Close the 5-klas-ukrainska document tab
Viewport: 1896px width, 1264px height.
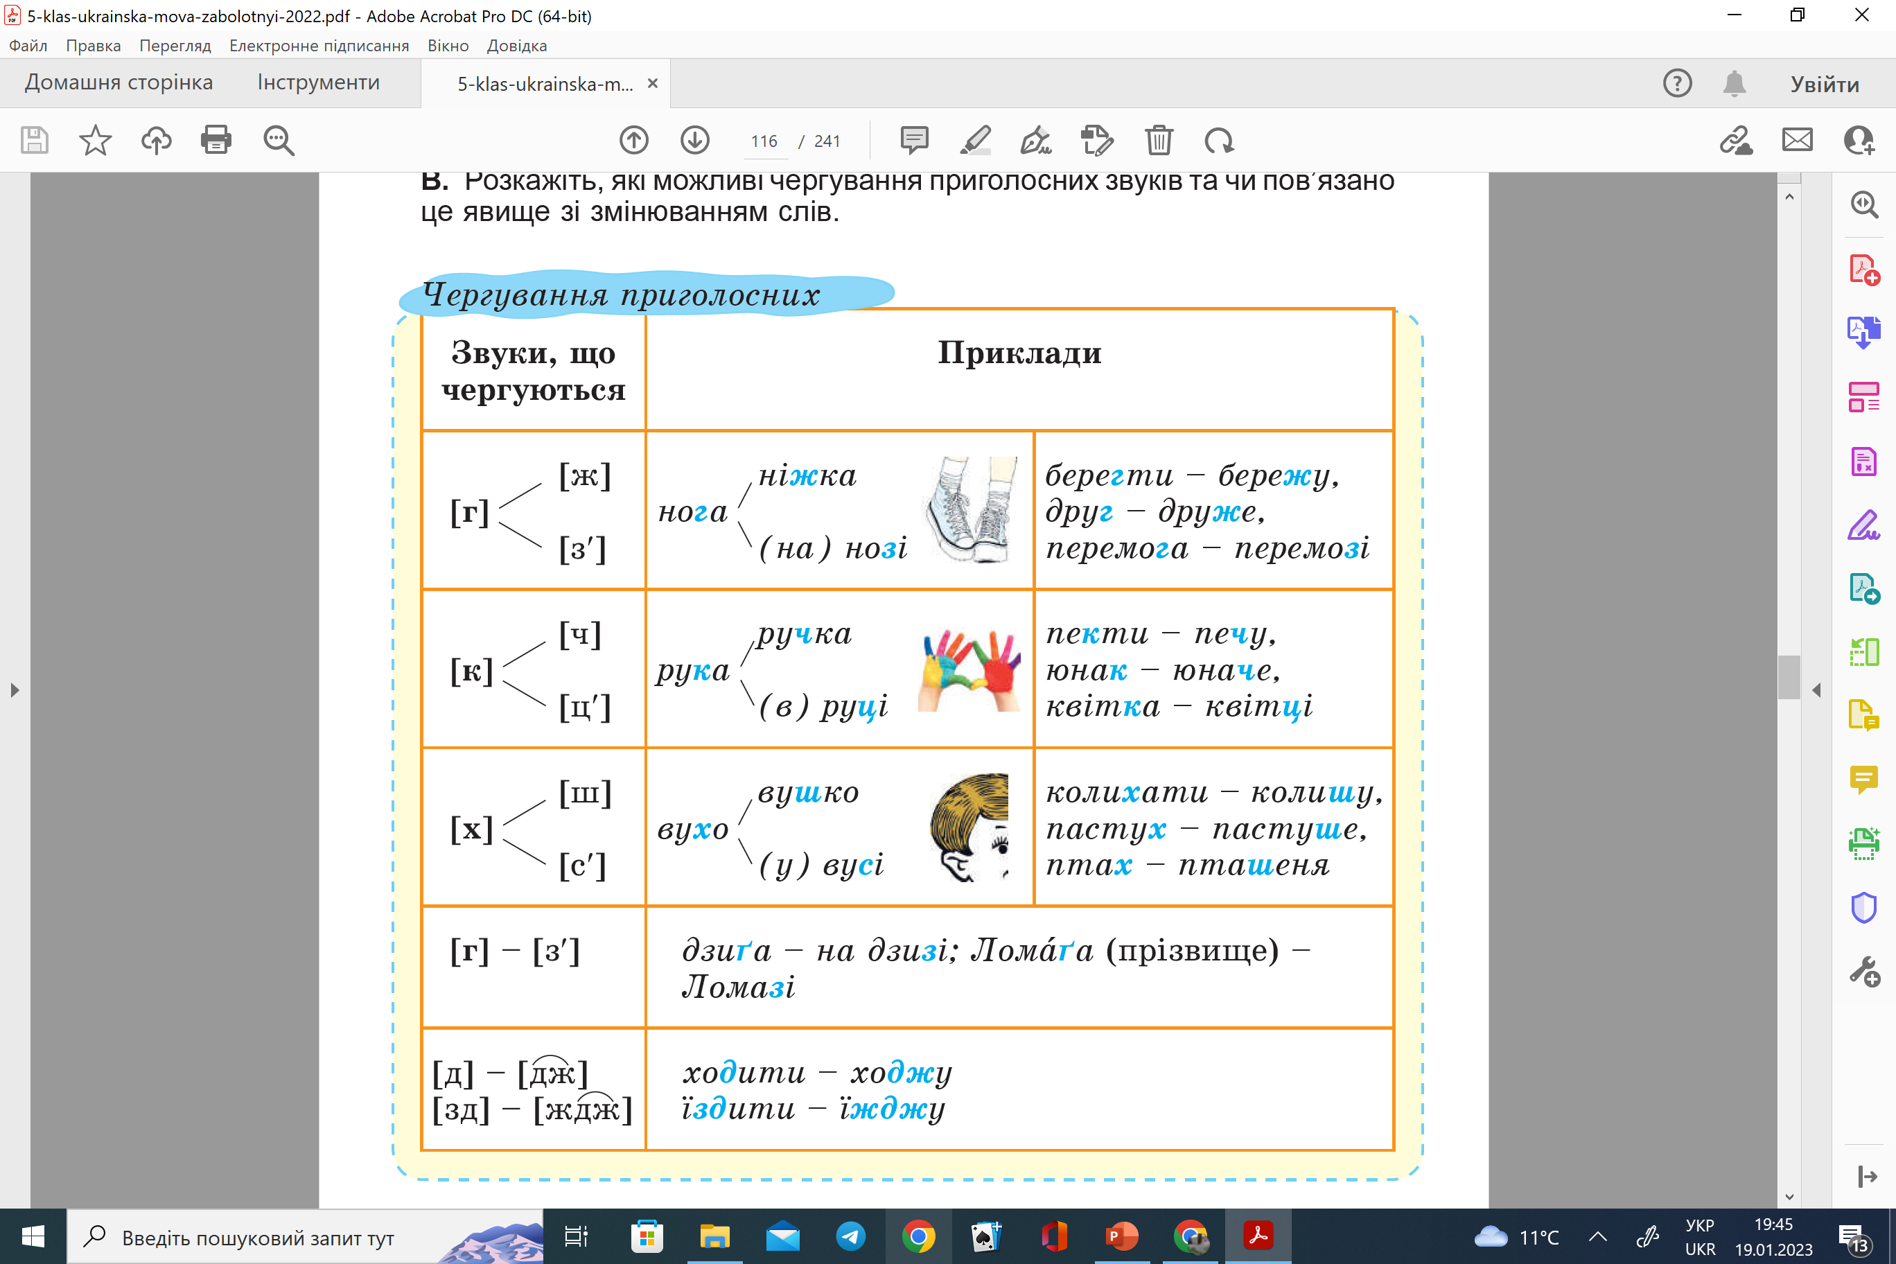pos(653,83)
